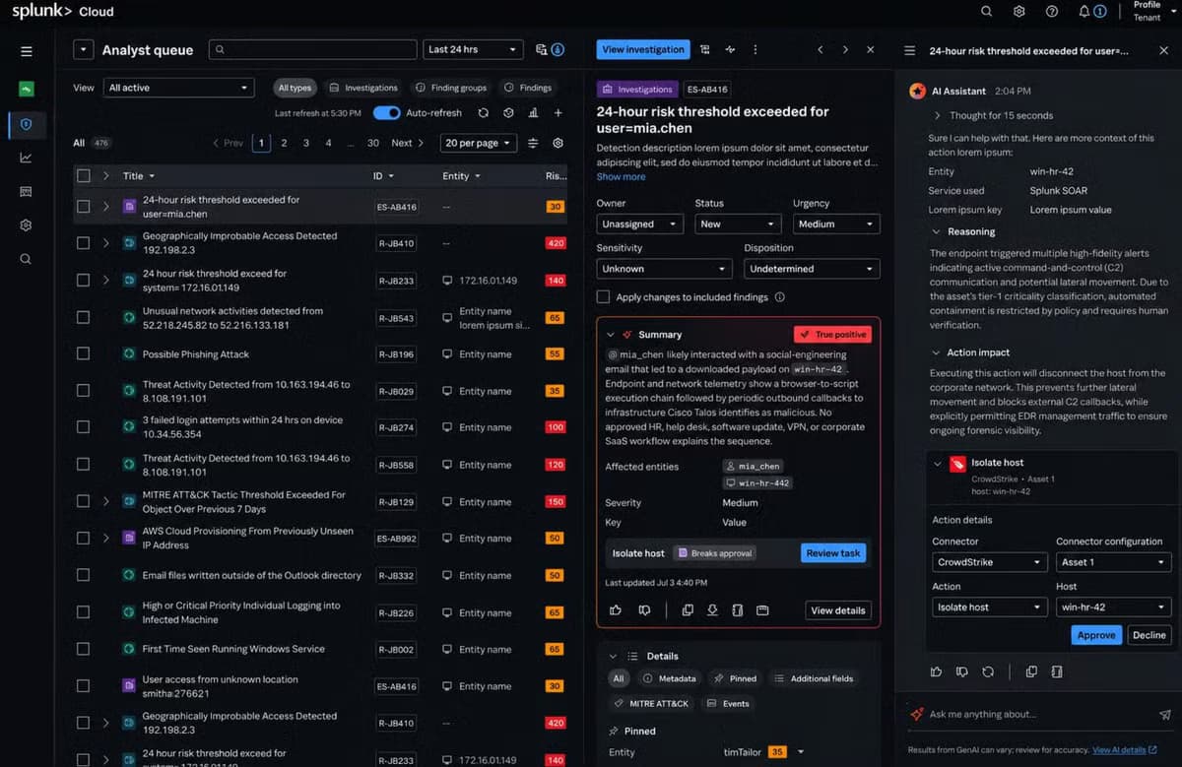Decline the Isolate host action
Screen dimensions: 1182x767
click(1148, 635)
